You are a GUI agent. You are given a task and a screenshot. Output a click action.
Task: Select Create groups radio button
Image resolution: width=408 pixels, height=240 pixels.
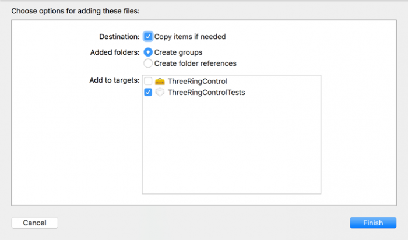[x=148, y=52]
